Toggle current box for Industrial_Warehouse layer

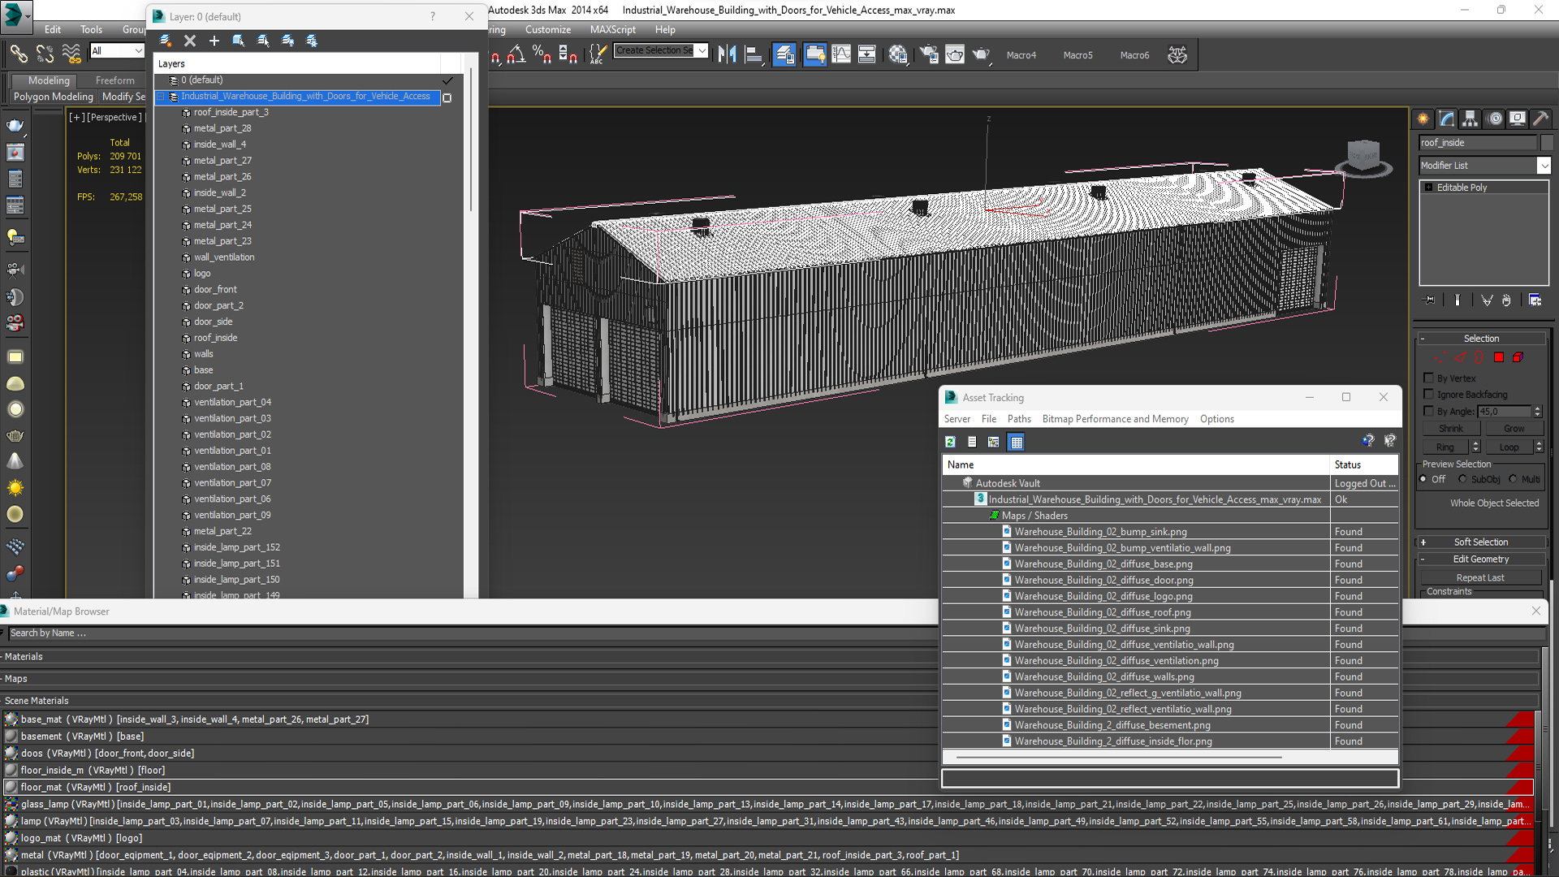447,97
